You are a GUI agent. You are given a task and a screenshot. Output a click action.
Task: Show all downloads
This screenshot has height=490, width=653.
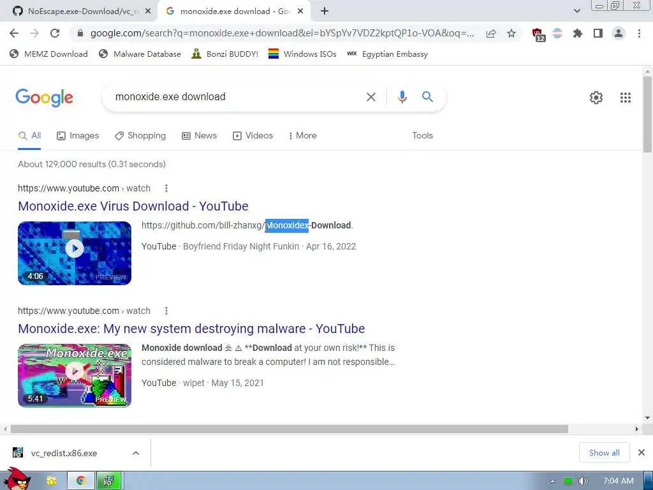click(605, 452)
